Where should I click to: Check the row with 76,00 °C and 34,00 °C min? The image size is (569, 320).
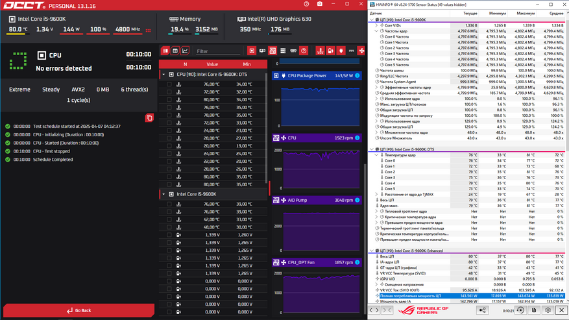point(169,84)
